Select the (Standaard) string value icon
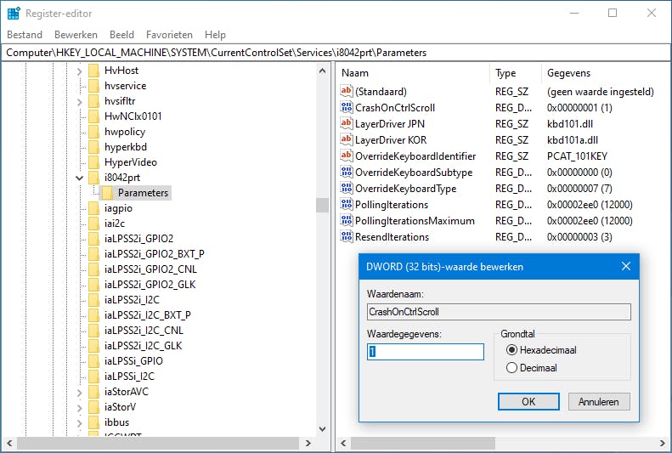672x453 pixels. 347,91
